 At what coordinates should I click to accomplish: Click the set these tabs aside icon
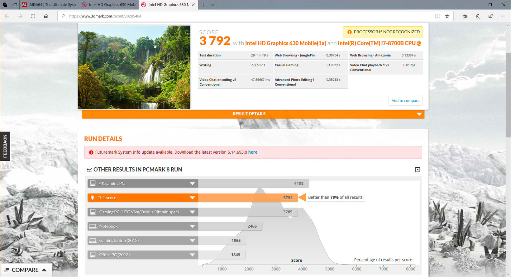pos(15,5)
